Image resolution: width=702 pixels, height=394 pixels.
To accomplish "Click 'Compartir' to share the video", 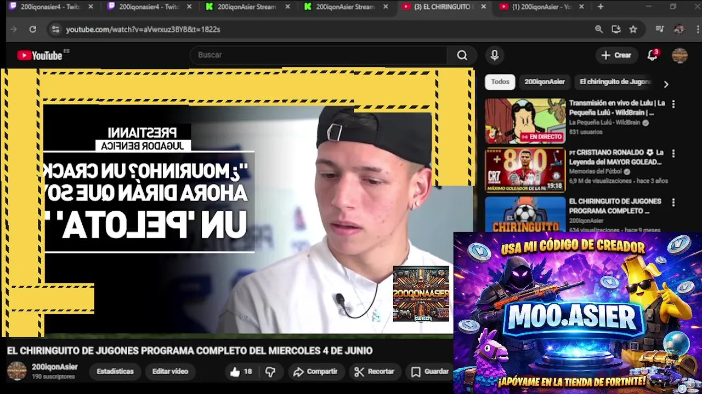I will [x=315, y=372].
